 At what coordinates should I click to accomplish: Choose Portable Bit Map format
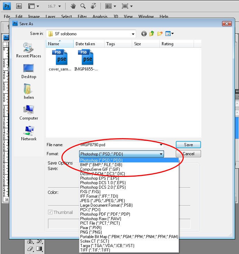pyautogui.click(x=129, y=237)
